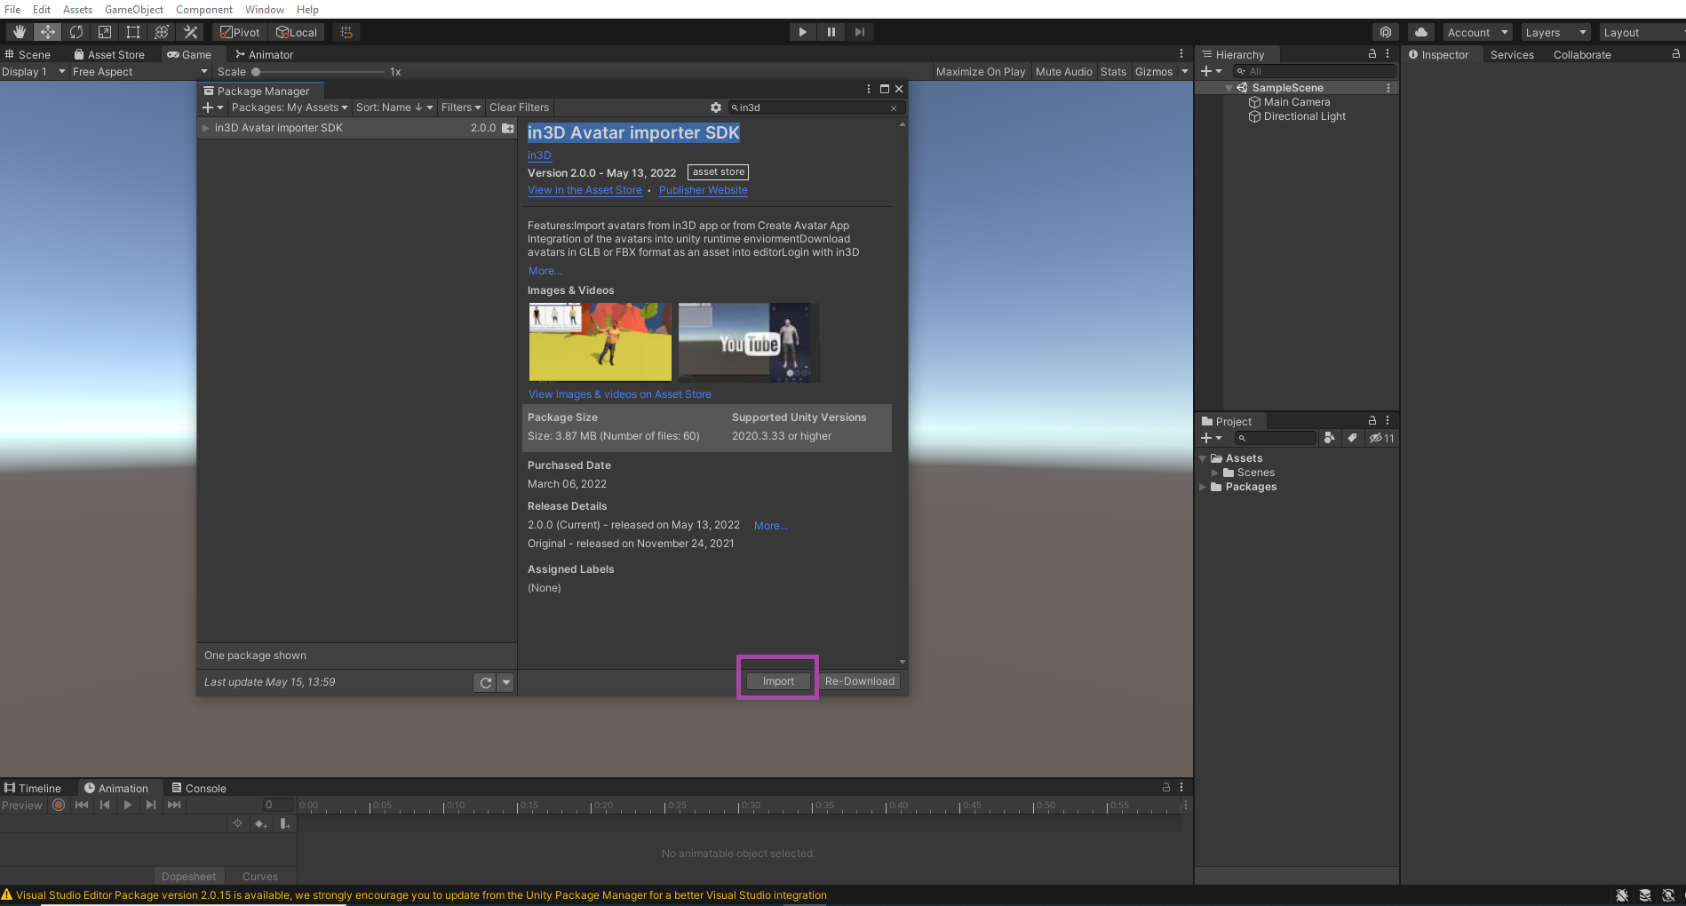1686x906 pixels.
Task: Click the Pause button
Action: (x=831, y=32)
